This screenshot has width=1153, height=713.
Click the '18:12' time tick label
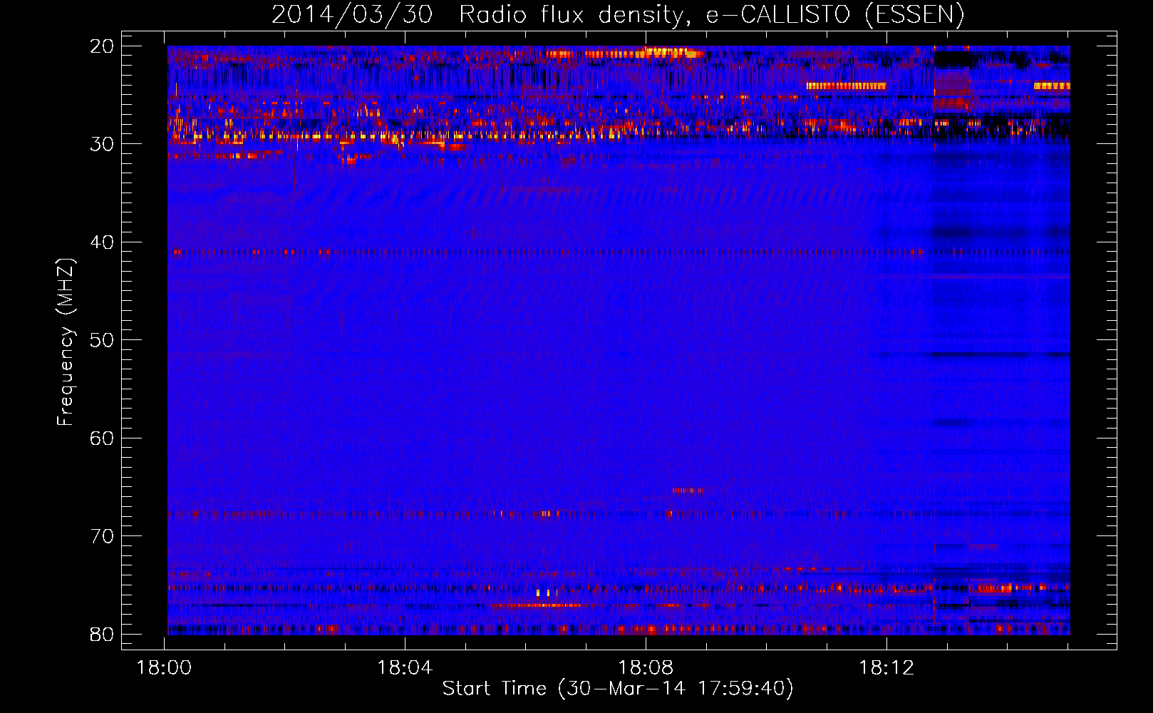pyautogui.click(x=886, y=668)
